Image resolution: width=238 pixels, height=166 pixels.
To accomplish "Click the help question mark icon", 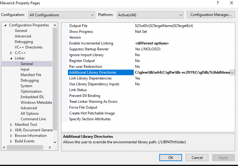I will pos(218,3).
